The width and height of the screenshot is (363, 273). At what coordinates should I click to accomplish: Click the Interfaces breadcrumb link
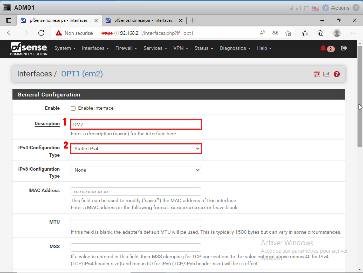tap(35, 74)
